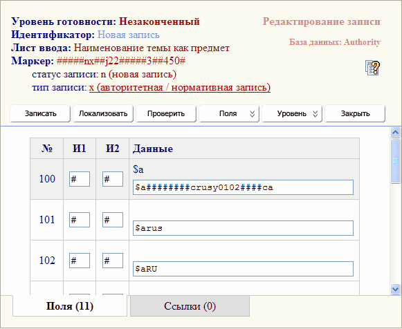Click the Локализовать button
This screenshot has width=402, height=329.
[x=103, y=113]
